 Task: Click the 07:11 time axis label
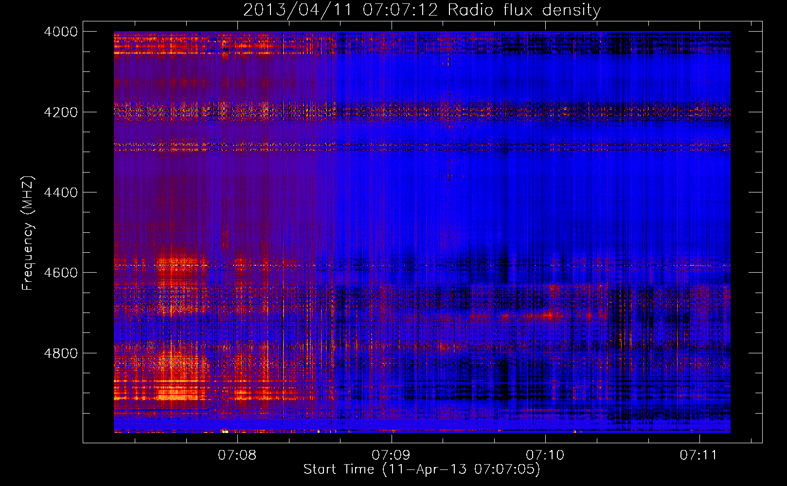click(699, 455)
